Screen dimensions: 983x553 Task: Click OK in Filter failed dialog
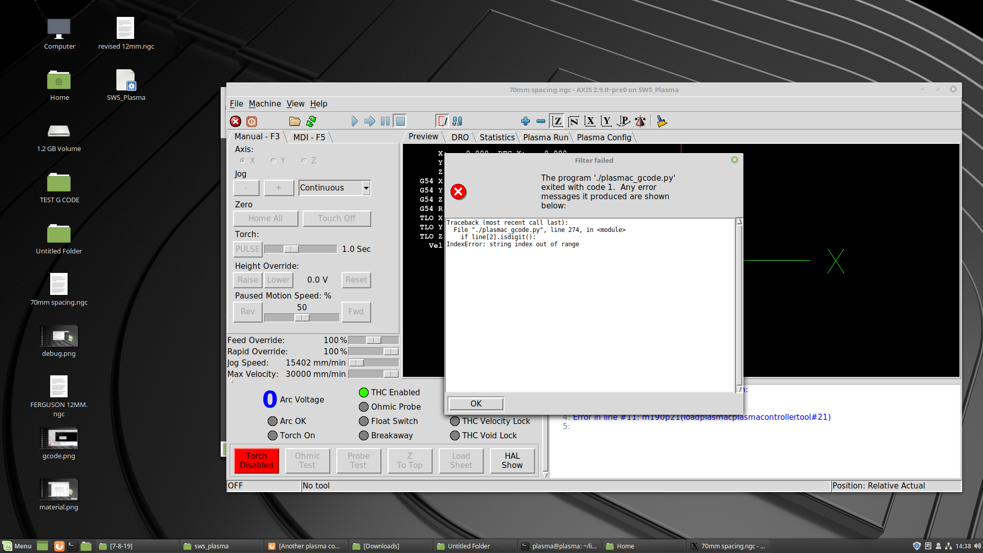[x=476, y=404]
